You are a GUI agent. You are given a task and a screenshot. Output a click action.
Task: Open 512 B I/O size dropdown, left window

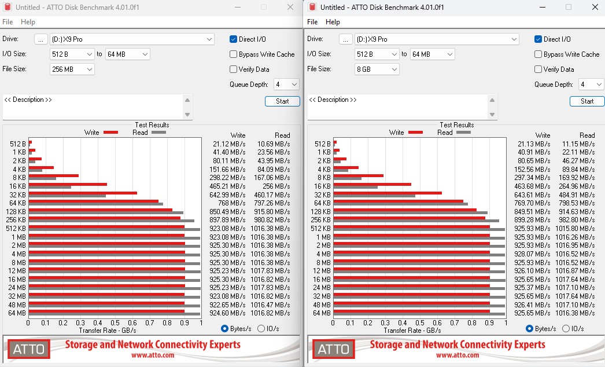[x=72, y=54]
